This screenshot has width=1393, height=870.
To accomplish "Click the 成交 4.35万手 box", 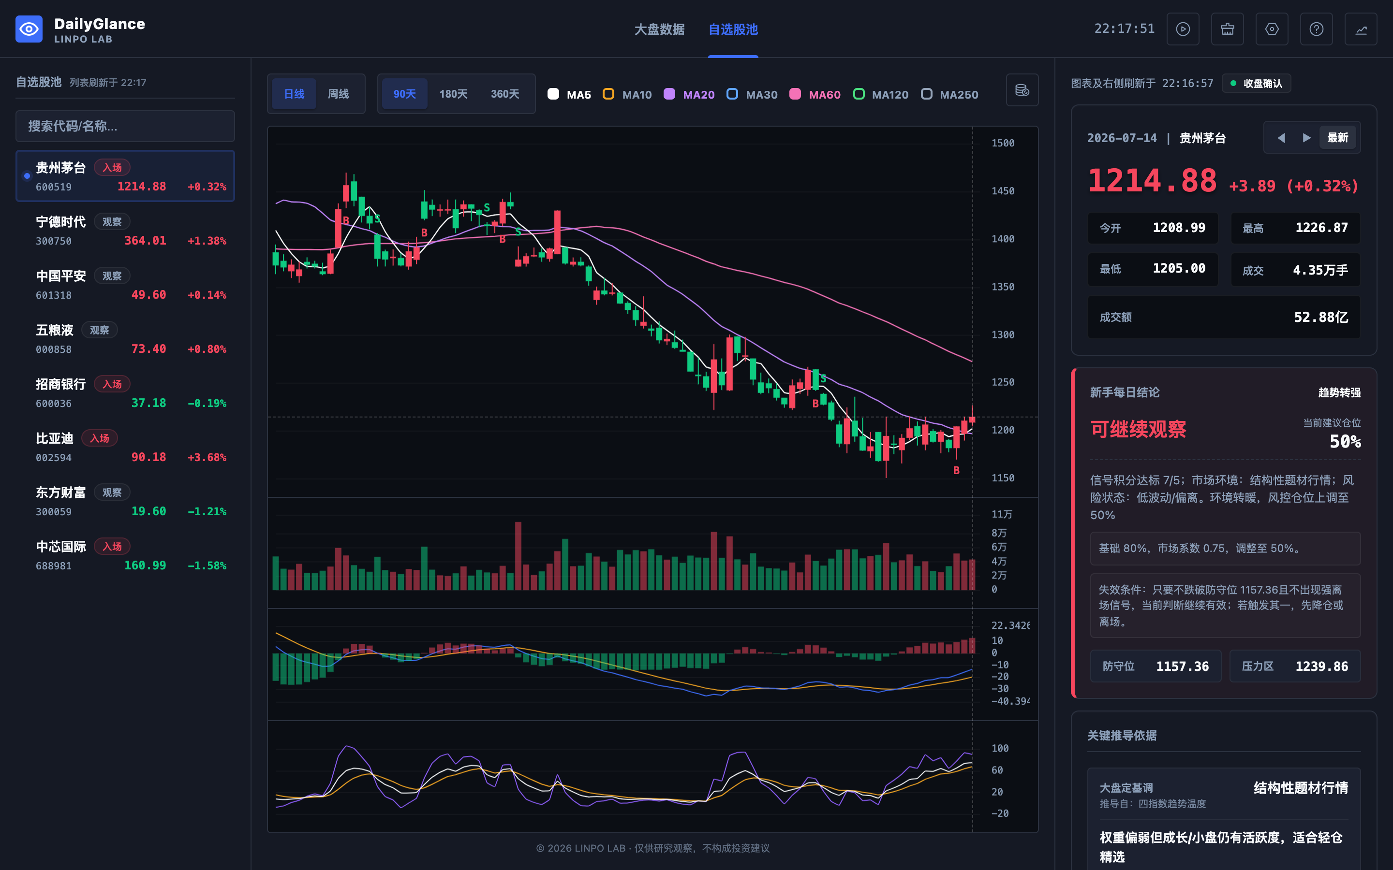I will pyautogui.click(x=1295, y=269).
